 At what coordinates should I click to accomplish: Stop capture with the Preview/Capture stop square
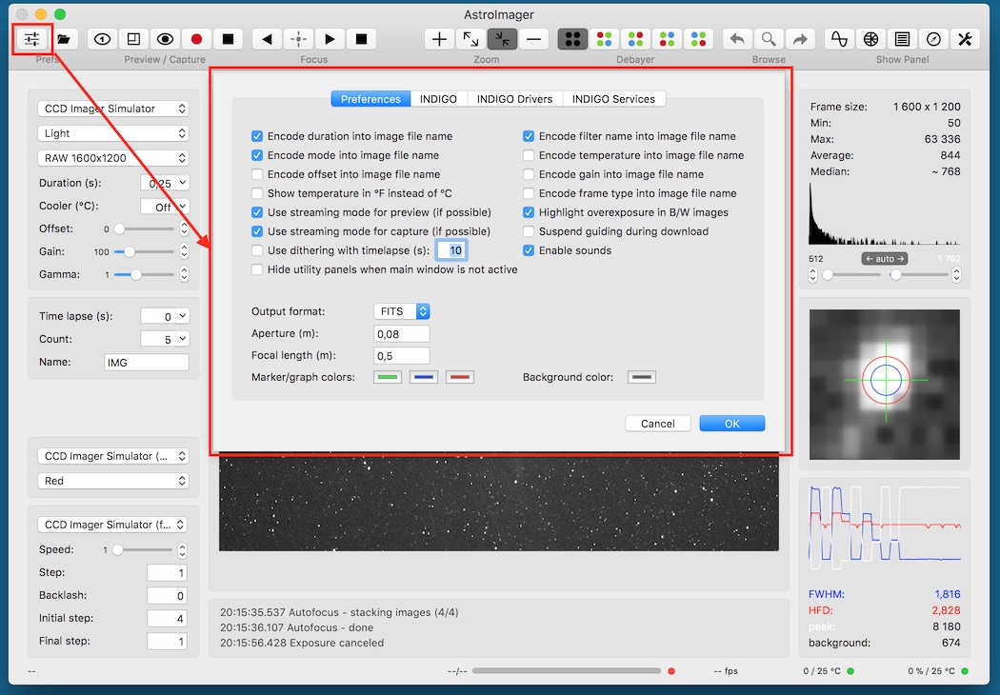pos(228,40)
